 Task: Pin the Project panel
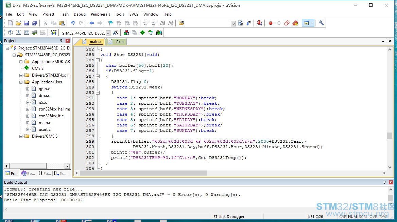pos(61,41)
